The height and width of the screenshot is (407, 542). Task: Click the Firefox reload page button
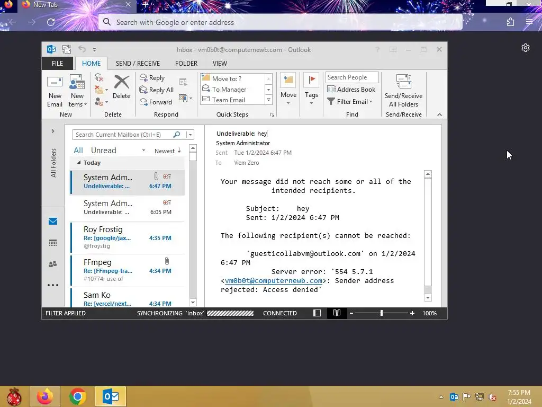[x=51, y=22]
